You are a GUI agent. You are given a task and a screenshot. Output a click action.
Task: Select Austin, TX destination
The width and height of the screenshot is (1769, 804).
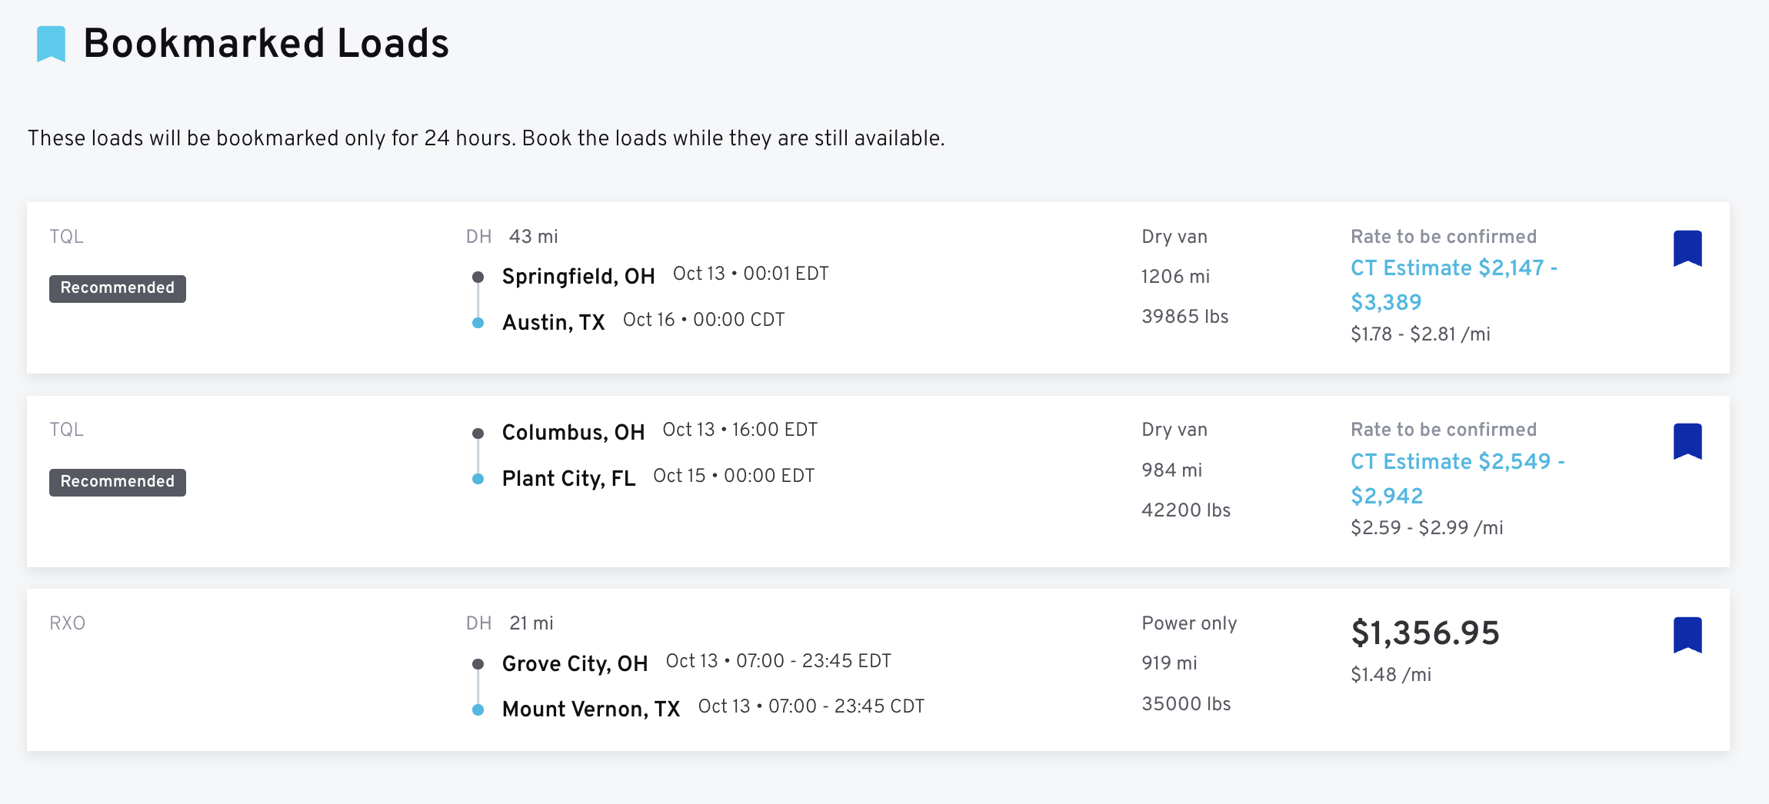click(x=553, y=322)
